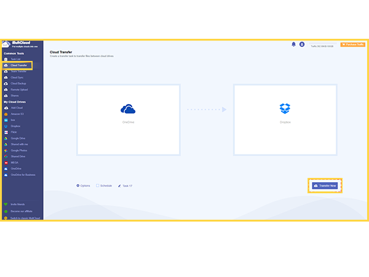Screen dimensions: 369x277
Task: Select the Dropbox destination box
Action: [285, 120]
